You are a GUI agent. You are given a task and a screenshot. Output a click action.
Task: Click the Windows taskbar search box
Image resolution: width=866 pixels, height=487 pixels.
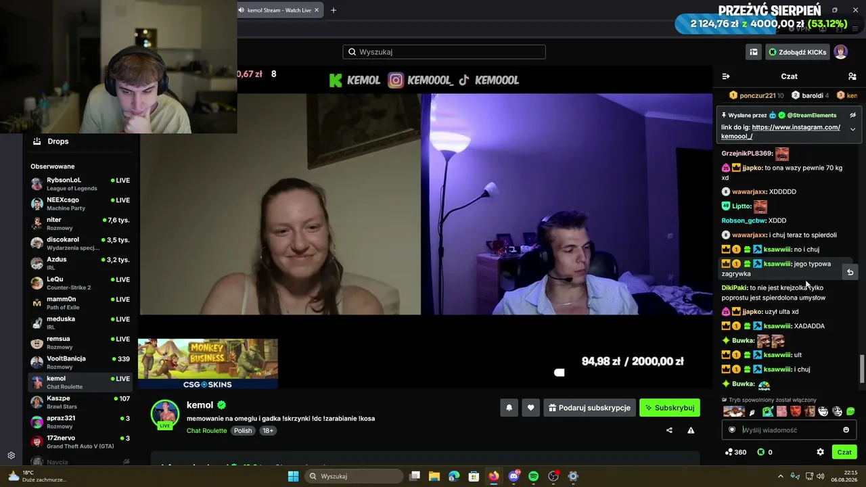click(353, 476)
